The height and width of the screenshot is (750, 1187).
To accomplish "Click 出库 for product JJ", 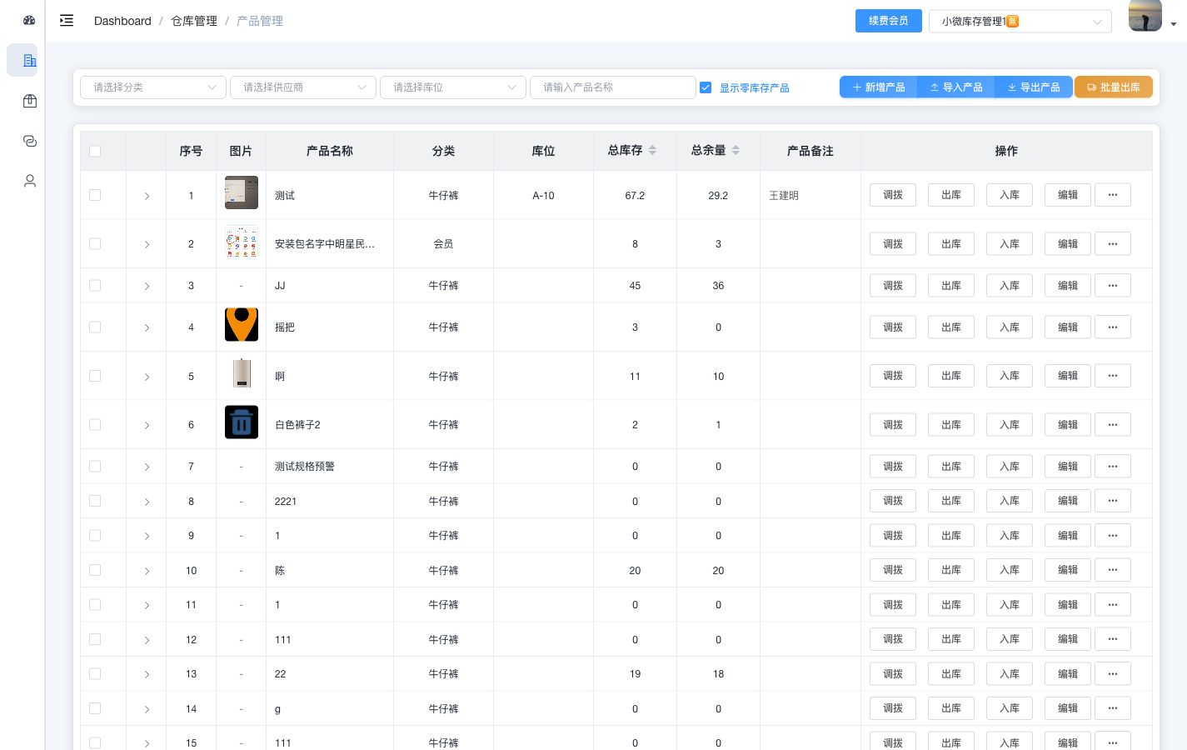I will coord(951,286).
